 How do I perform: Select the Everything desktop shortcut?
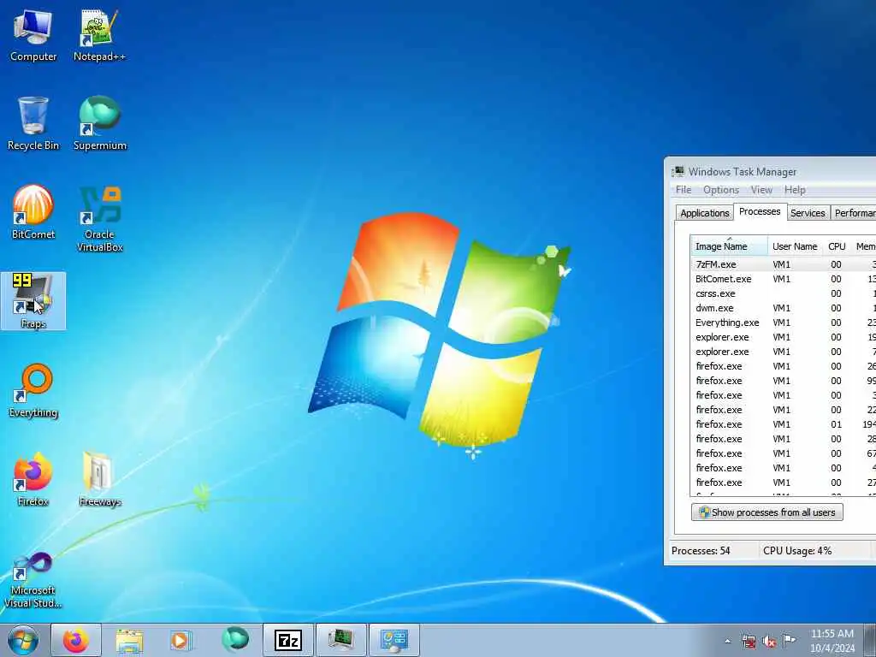(33, 391)
